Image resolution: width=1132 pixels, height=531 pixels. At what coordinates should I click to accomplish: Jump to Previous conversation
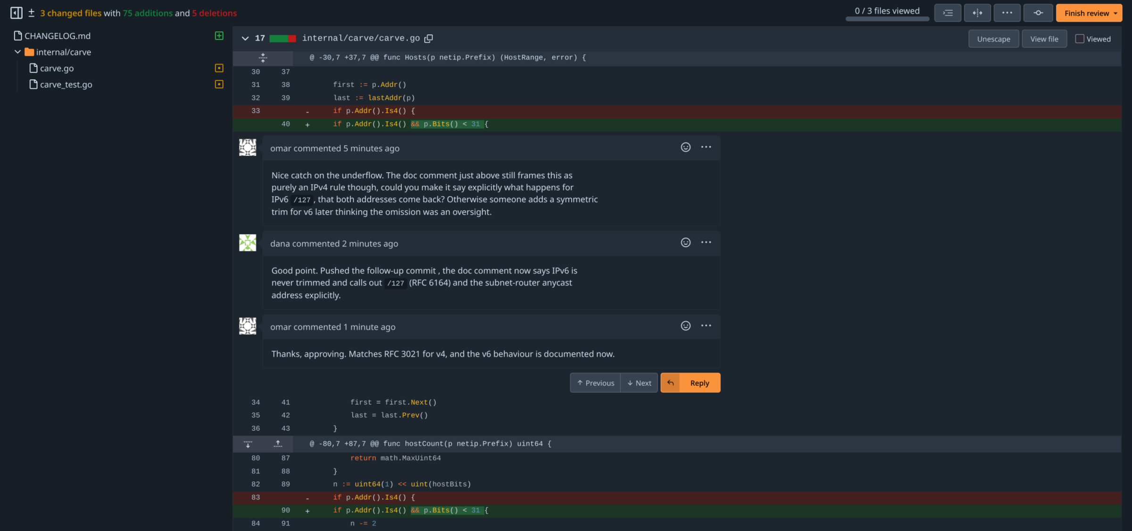point(595,383)
